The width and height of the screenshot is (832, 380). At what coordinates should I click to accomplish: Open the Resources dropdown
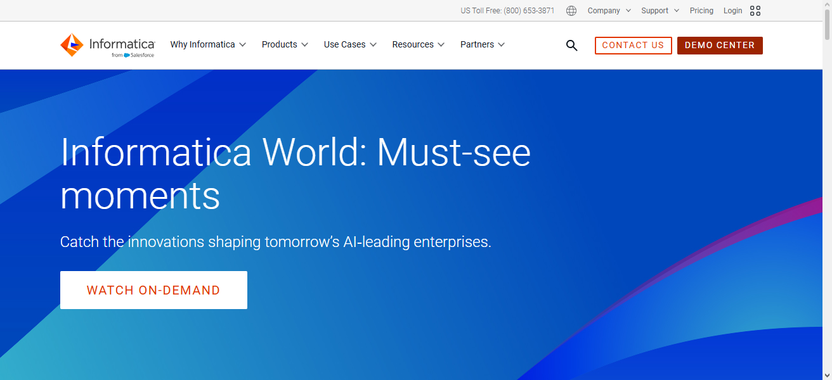click(x=419, y=44)
